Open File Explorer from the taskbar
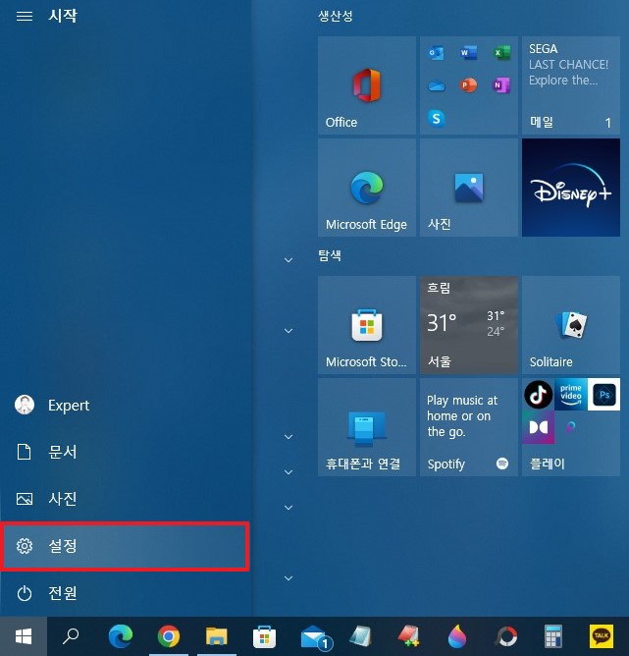Screen dimensions: 629x656 point(217,636)
